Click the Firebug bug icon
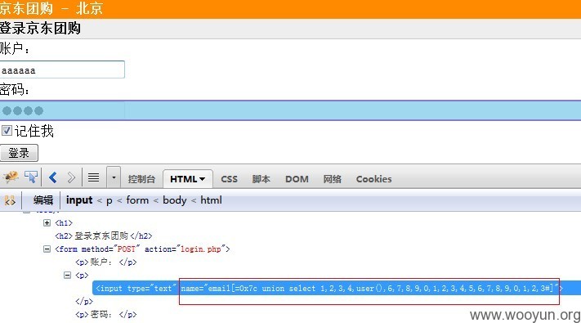This screenshot has height=323, width=581. tap(11, 177)
